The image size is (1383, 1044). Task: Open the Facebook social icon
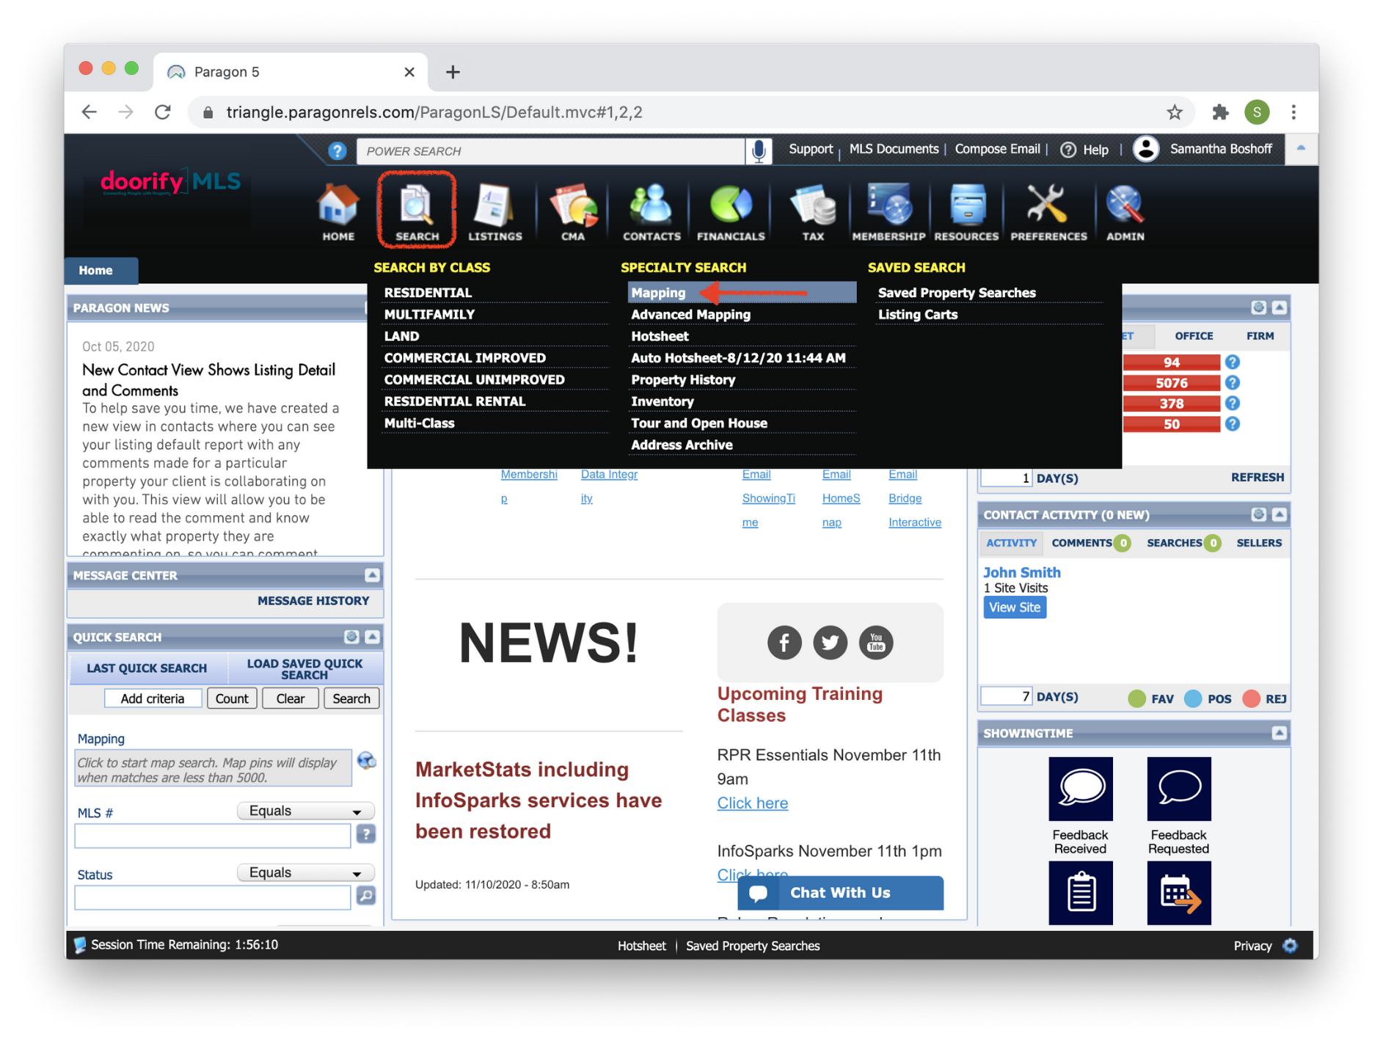[784, 643]
